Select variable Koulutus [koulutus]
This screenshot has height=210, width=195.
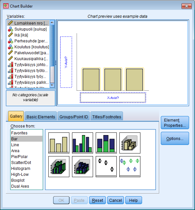coord(28,47)
